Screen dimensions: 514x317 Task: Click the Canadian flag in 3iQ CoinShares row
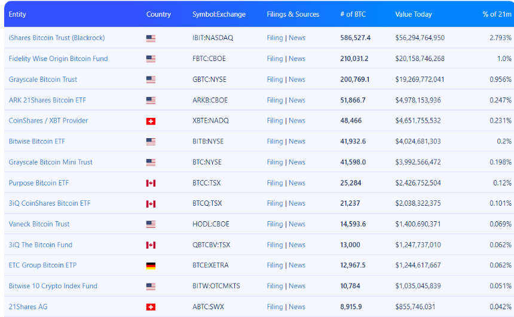pos(151,204)
